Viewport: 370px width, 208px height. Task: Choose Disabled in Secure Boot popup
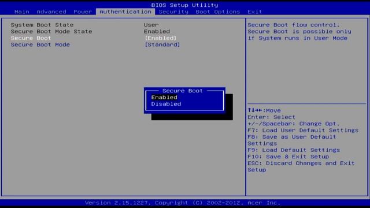[166, 104]
